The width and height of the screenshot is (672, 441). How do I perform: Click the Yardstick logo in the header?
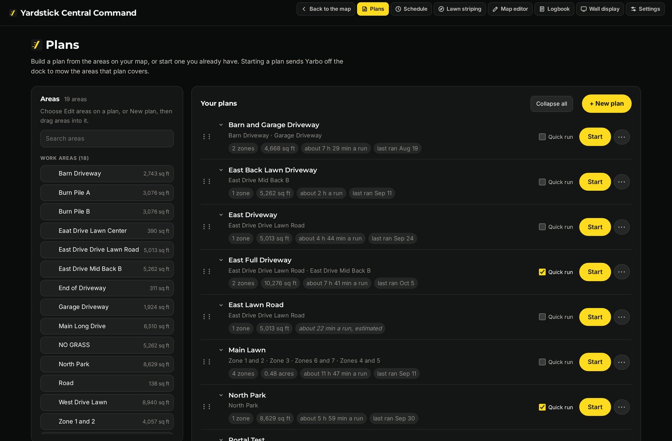pos(13,13)
